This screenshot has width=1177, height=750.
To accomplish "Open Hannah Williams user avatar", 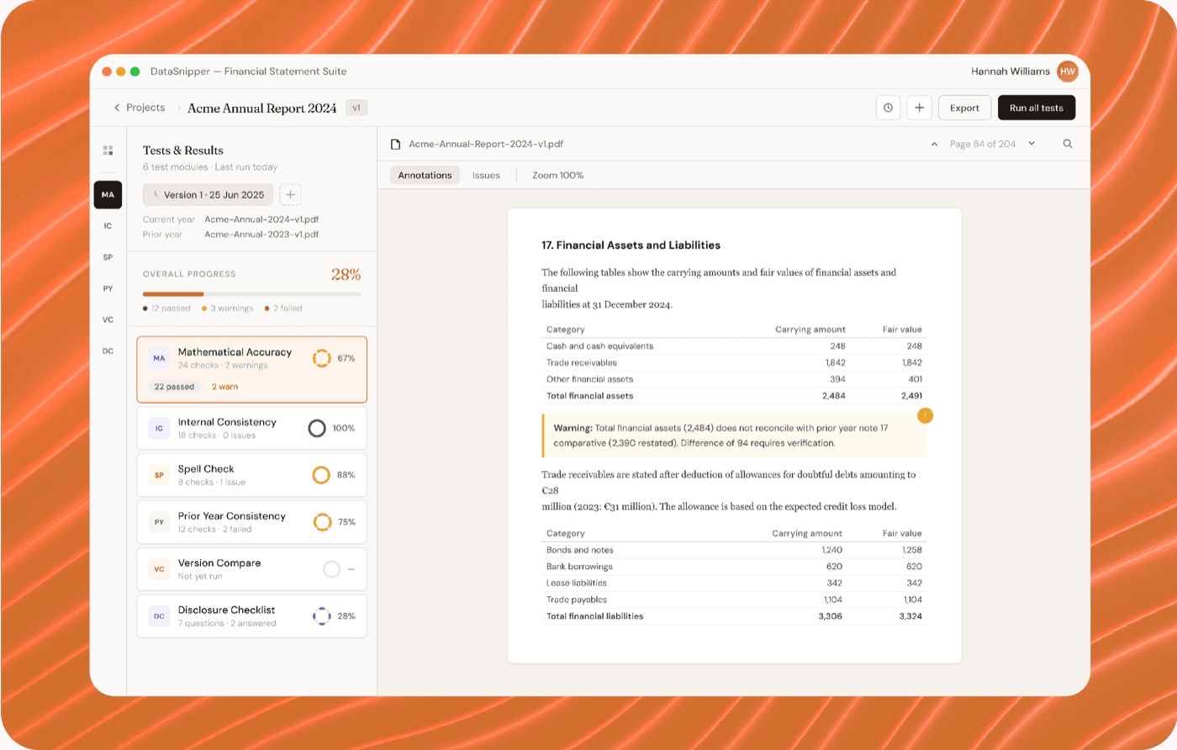I will [1067, 71].
